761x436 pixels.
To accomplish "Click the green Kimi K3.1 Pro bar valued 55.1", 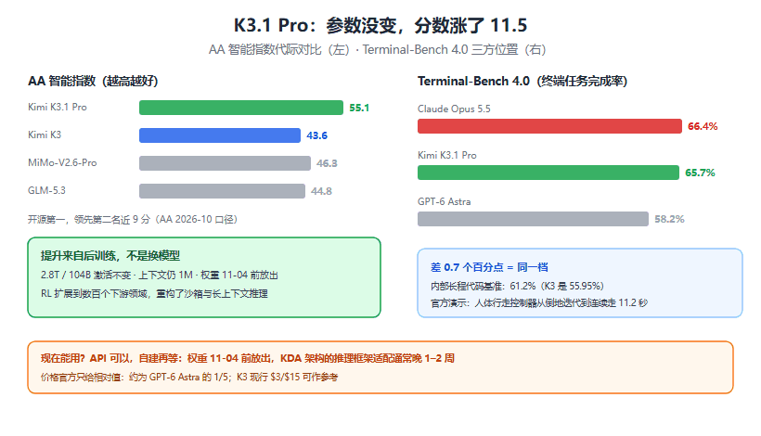I will (x=241, y=108).
